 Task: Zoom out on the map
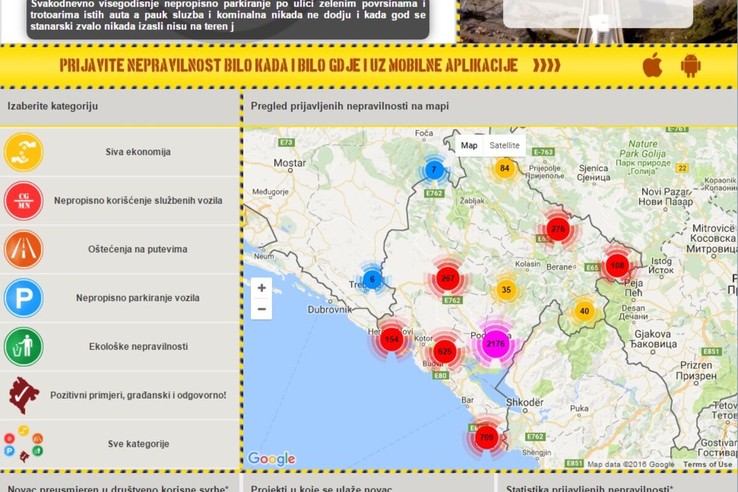261,309
